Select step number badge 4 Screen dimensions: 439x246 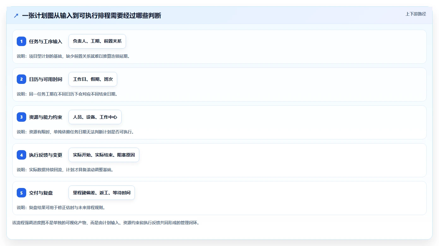click(x=21, y=155)
